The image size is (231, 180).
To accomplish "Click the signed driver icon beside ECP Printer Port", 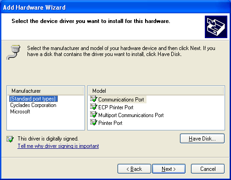I will 94,107.
